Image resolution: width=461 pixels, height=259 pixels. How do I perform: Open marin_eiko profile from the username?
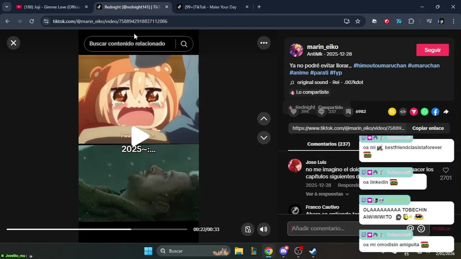click(x=322, y=47)
